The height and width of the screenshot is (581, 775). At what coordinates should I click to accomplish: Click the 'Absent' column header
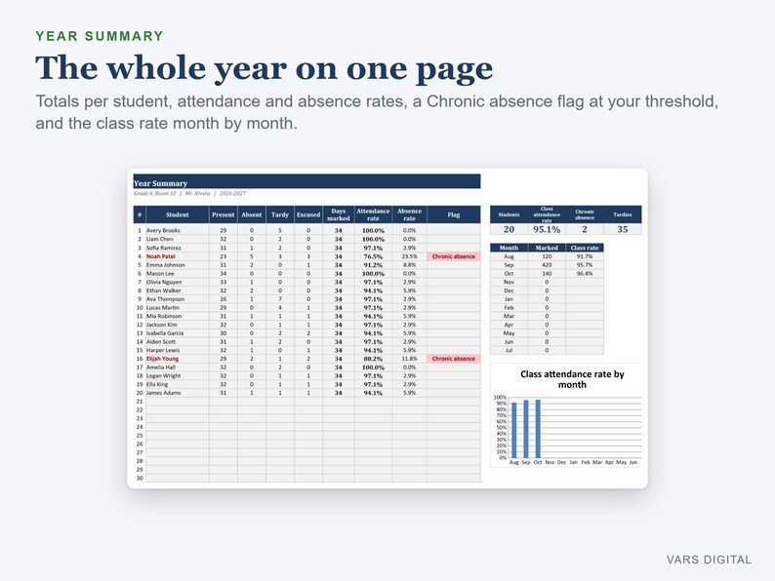252,214
